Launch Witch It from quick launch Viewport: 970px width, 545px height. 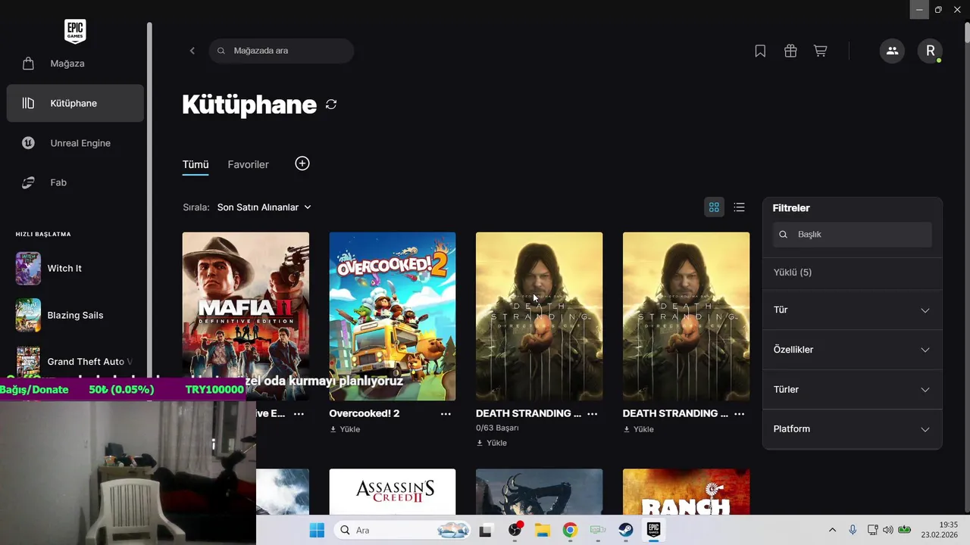coord(75,268)
